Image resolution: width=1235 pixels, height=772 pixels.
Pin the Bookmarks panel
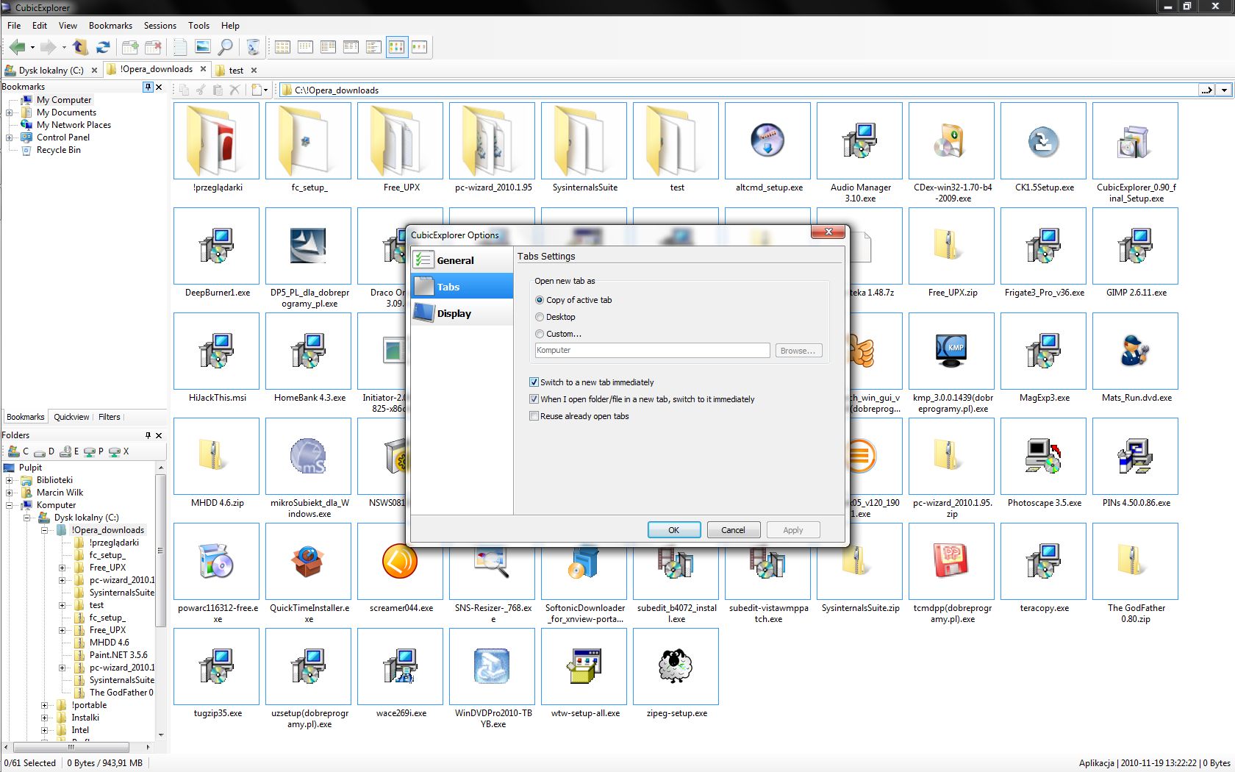pos(148,87)
